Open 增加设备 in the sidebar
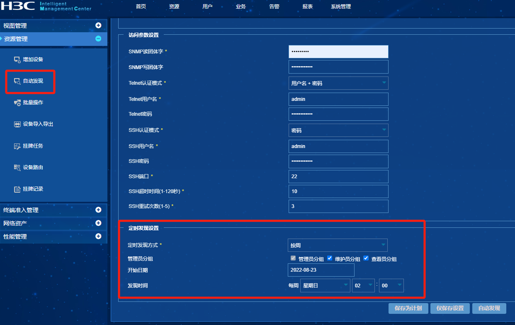Viewport: 515px width, 325px height. (x=33, y=60)
